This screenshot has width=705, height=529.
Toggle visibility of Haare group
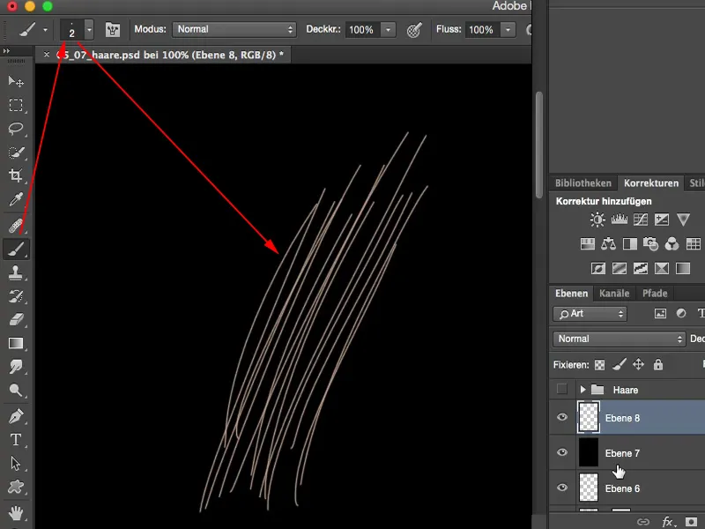coord(562,389)
